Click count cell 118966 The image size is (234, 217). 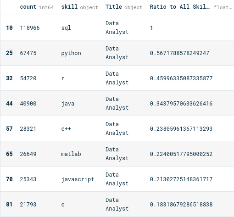pyautogui.click(x=30, y=28)
